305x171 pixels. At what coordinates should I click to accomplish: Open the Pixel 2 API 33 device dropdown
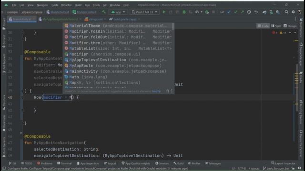(x=144, y=12)
